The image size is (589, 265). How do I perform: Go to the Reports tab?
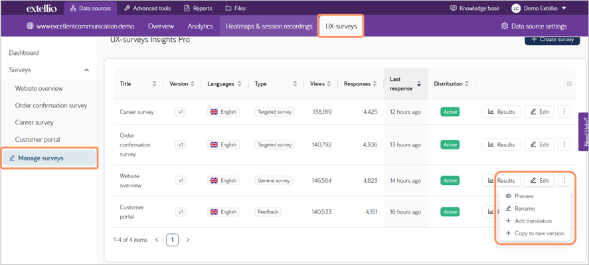click(x=198, y=8)
